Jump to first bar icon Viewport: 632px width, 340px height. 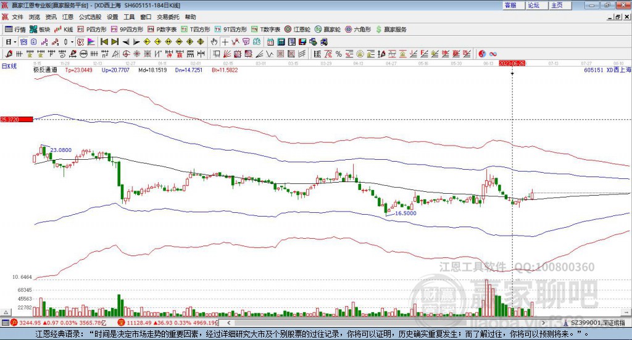pos(104,42)
